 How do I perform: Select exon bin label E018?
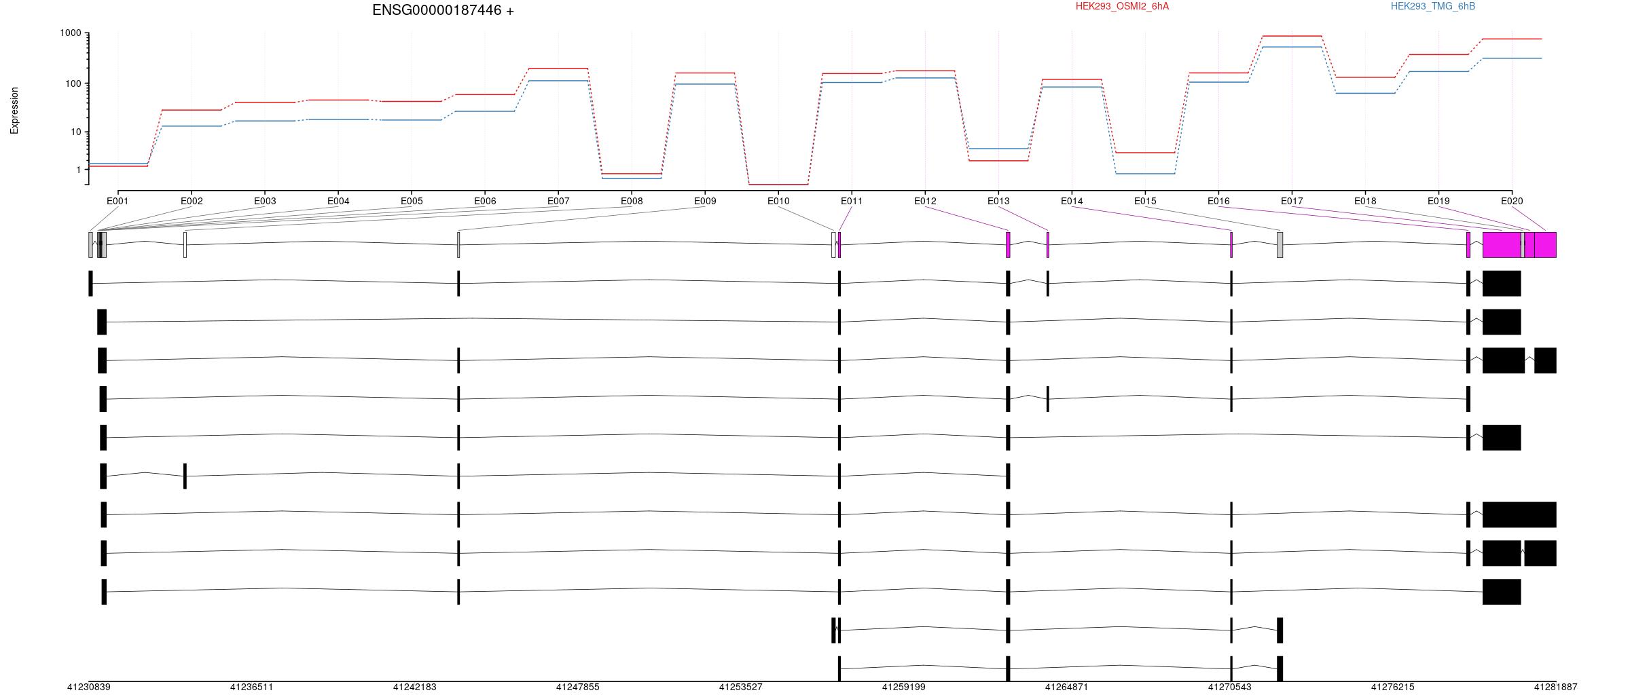(1365, 201)
